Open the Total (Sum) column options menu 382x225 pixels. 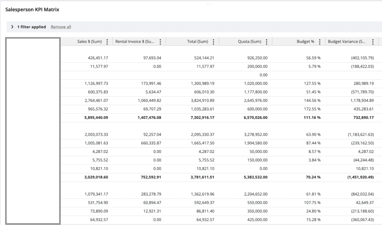[x=213, y=42]
